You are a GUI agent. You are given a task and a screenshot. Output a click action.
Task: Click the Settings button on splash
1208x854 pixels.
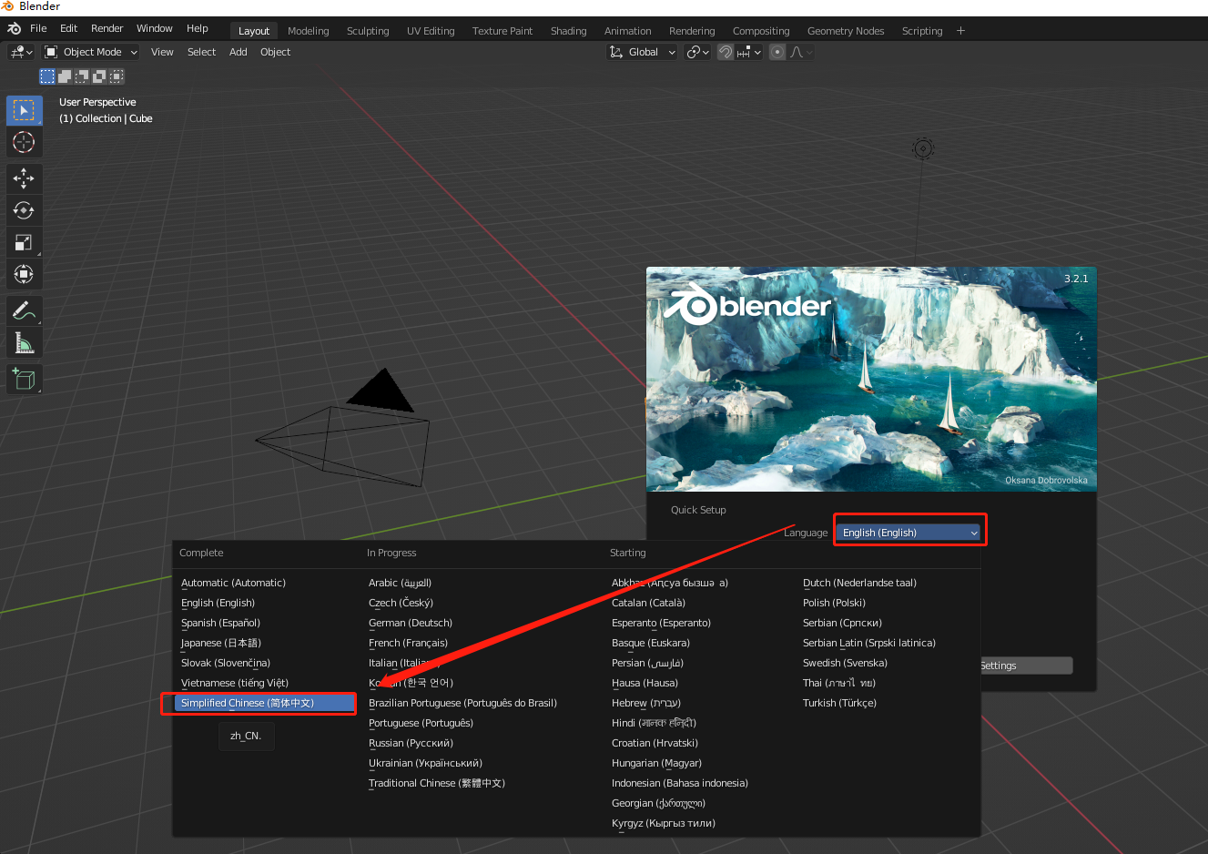click(1026, 666)
